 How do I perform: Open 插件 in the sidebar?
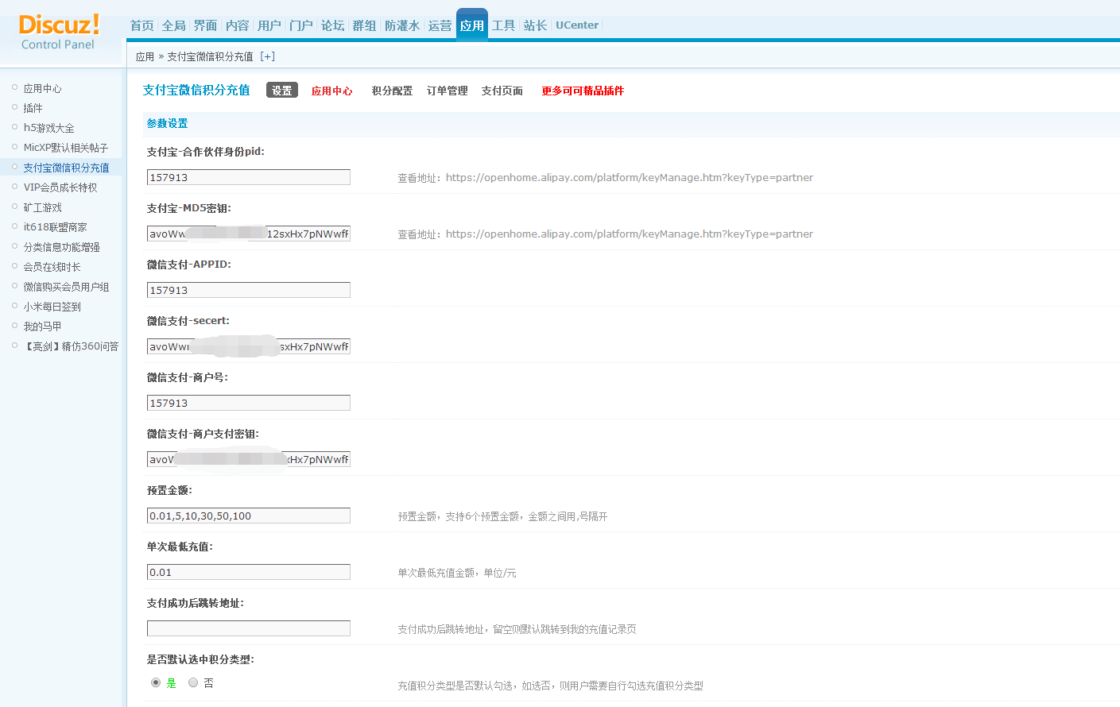[33, 108]
